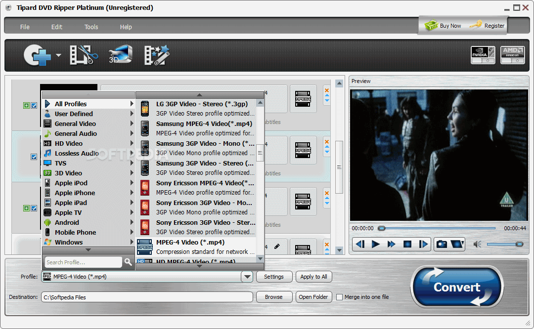Click the Windows category icon
This screenshot has height=329, width=534.
click(47, 242)
